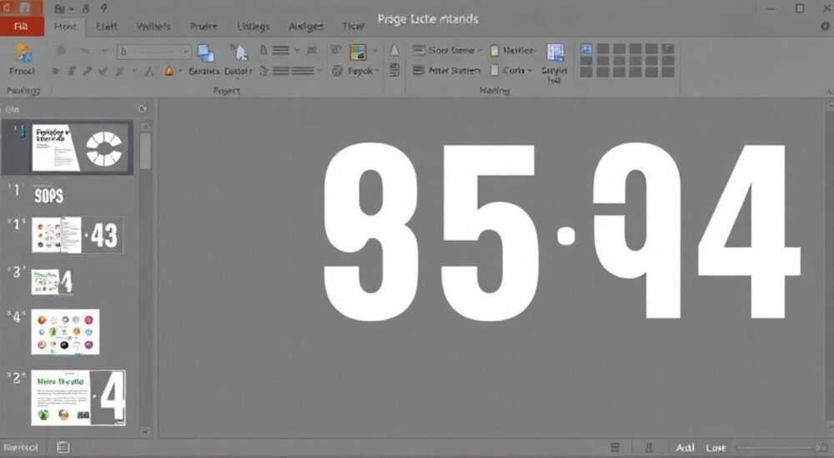Click the Rierttol status bar text
Image resolution: width=834 pixels, height=458 pixels.
(x=21, y=447)
